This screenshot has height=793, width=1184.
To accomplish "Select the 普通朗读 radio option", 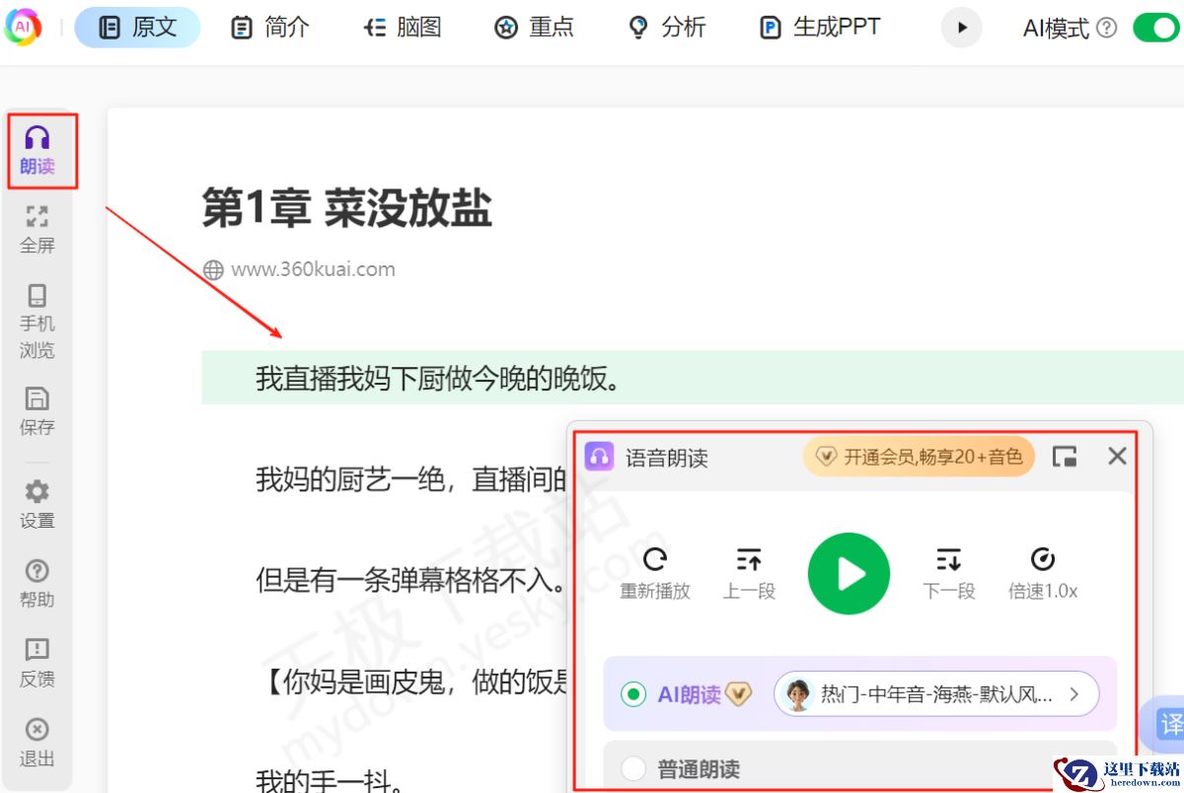I will (633, 768).
